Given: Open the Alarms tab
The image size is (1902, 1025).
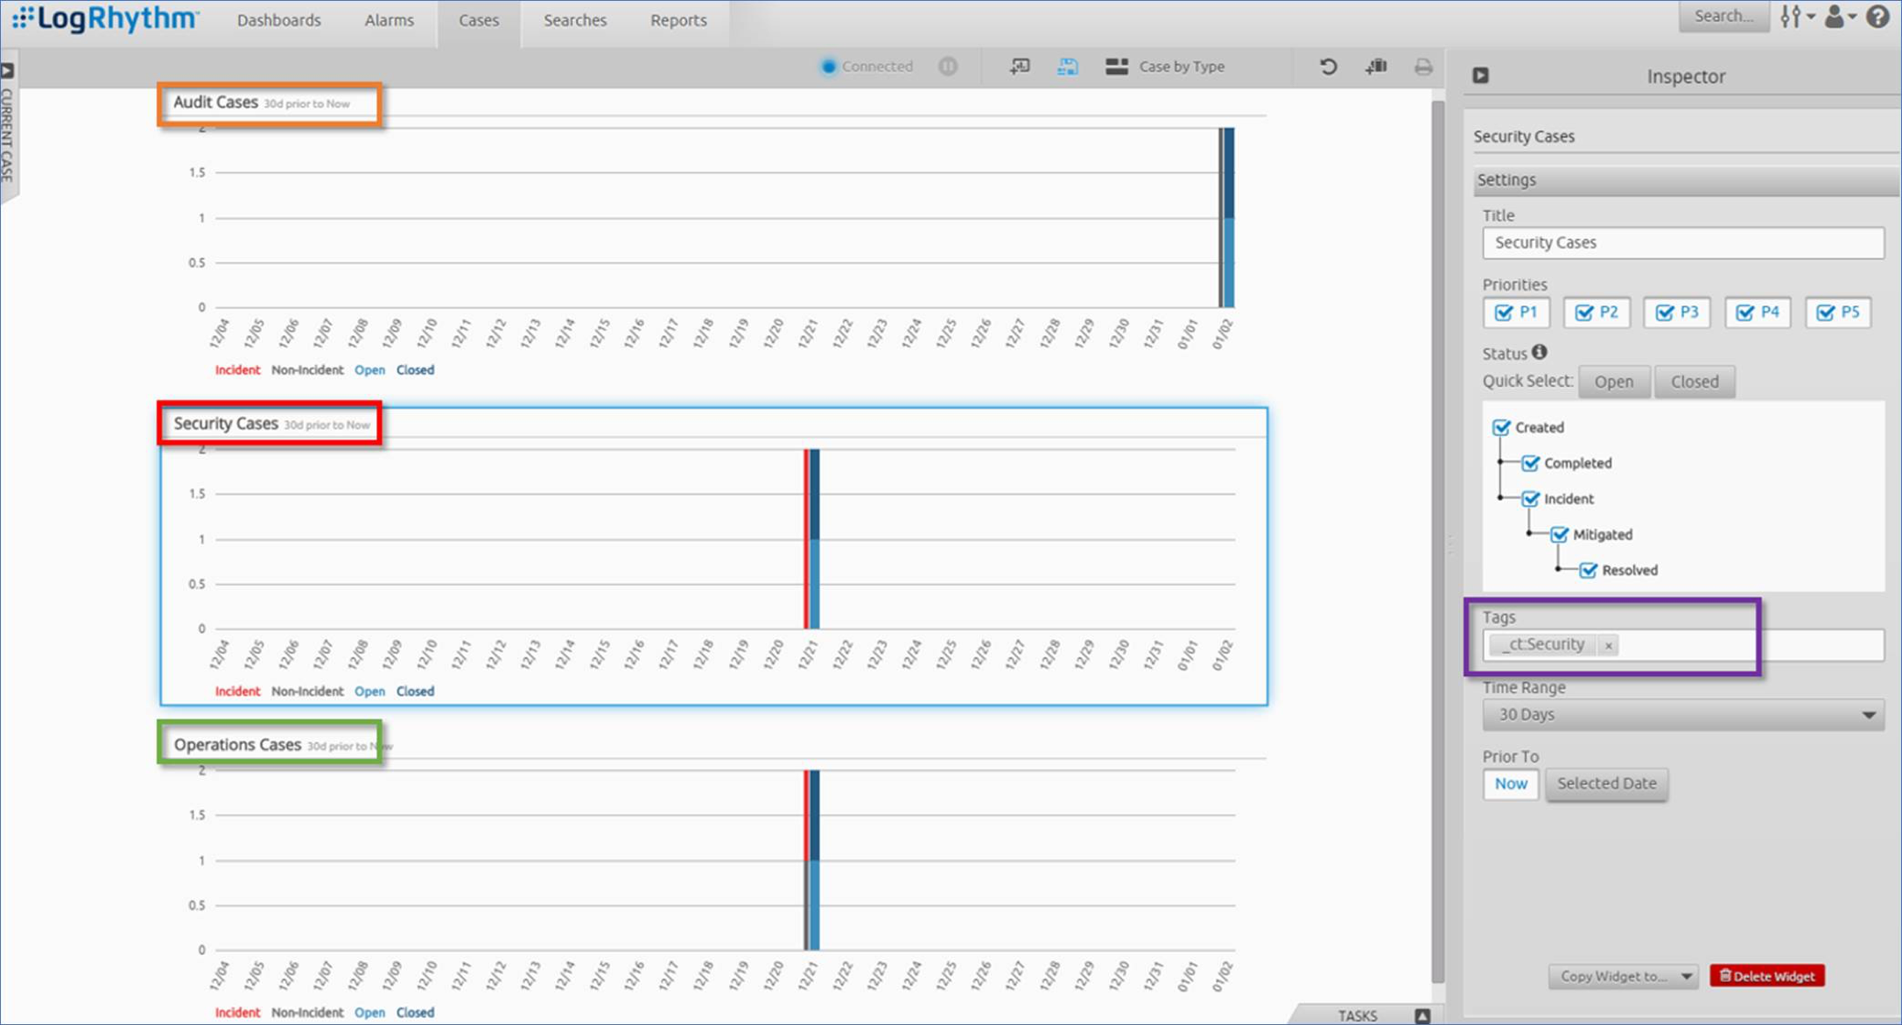Looking at the screenshot, I should (388, 19).
